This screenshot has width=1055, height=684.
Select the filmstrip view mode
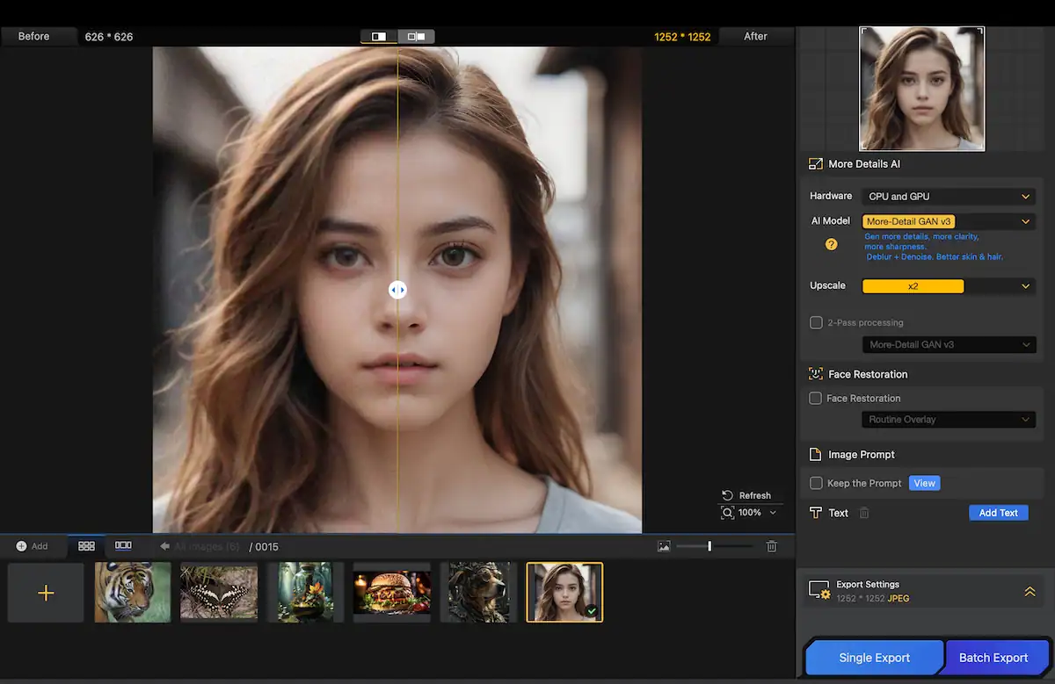(x=123, y=545)
